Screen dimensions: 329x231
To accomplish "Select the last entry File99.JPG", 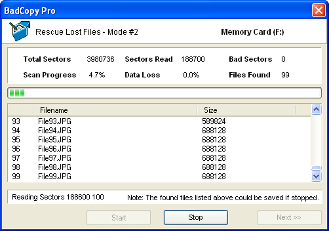I will [159, 176].
